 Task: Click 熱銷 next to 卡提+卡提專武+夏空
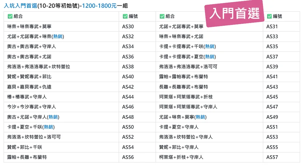tap(210, 57)
